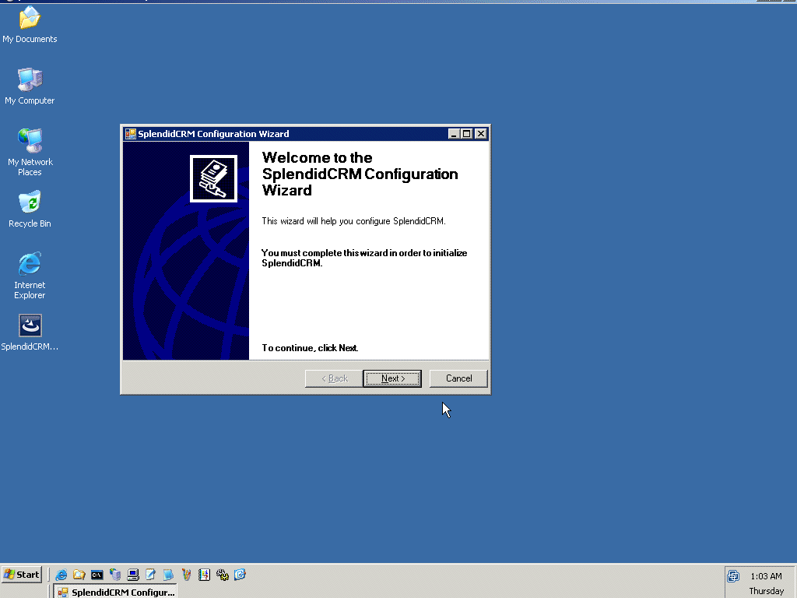Viewport: 797px width, 598px height.
Task: Minimize the Configuration Wizard window
Action: point(454,134)
